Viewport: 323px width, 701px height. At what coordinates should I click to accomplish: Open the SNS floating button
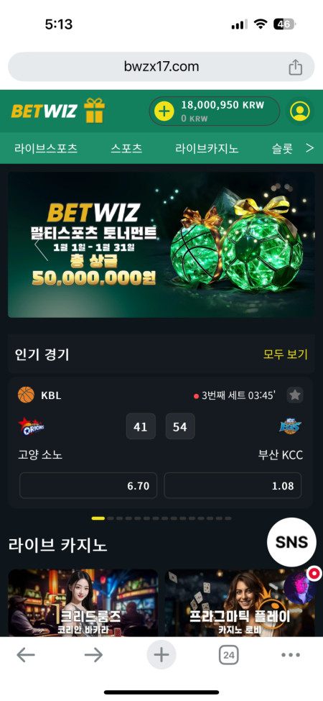click(x=291, y=542)
